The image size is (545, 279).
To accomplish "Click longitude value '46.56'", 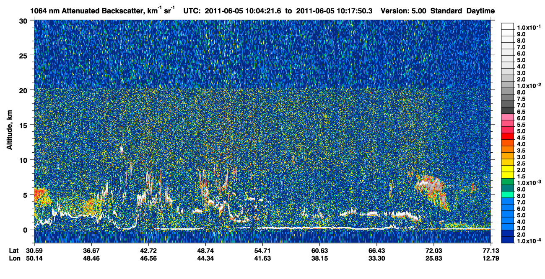I will [148, 258].
